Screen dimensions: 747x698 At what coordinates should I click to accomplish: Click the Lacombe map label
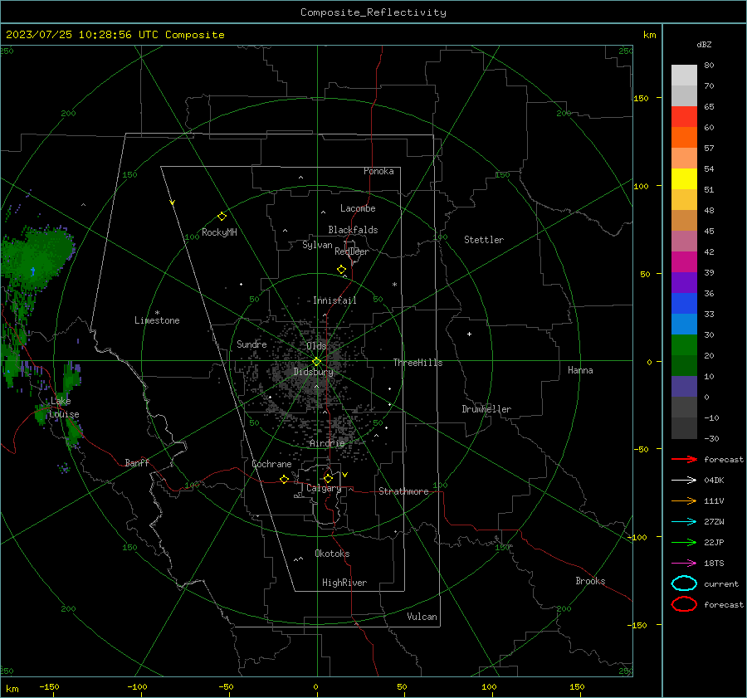(x=358, y=208)
